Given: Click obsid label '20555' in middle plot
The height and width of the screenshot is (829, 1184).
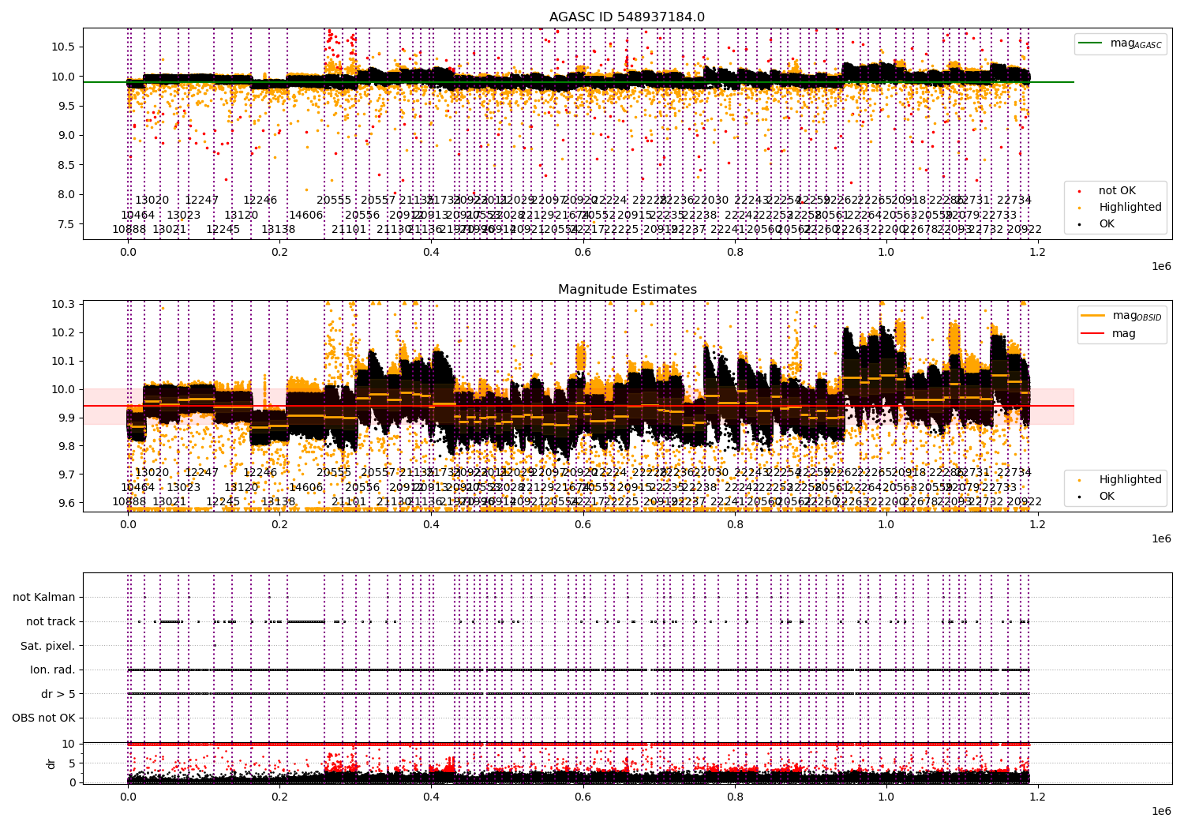Looking at the screenshot, I should (x=333, y=473).
